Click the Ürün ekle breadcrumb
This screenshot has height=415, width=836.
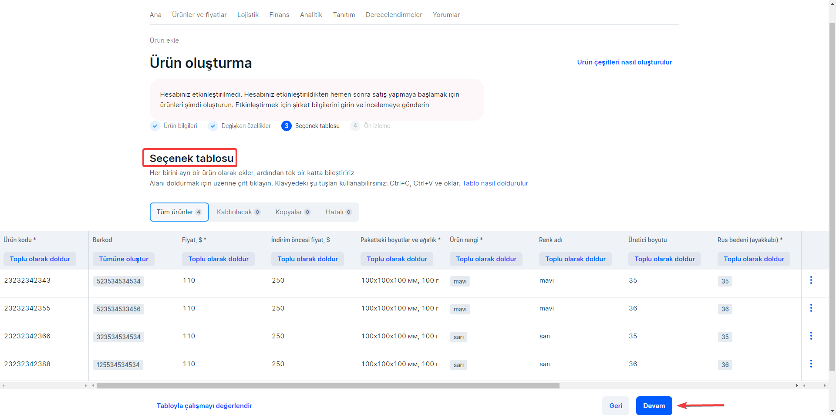pos(164,40)
